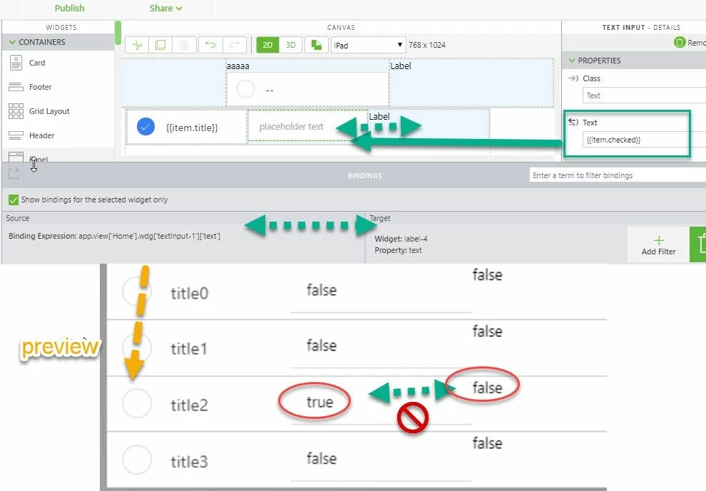The height and width of the screenshot is (491, 706).
Task: Click the Copy toolbar icon
Action: (160, 45)
